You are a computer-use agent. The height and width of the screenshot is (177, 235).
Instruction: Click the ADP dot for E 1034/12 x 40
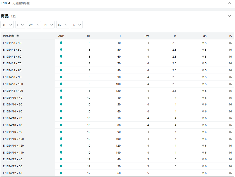point(61,159)
